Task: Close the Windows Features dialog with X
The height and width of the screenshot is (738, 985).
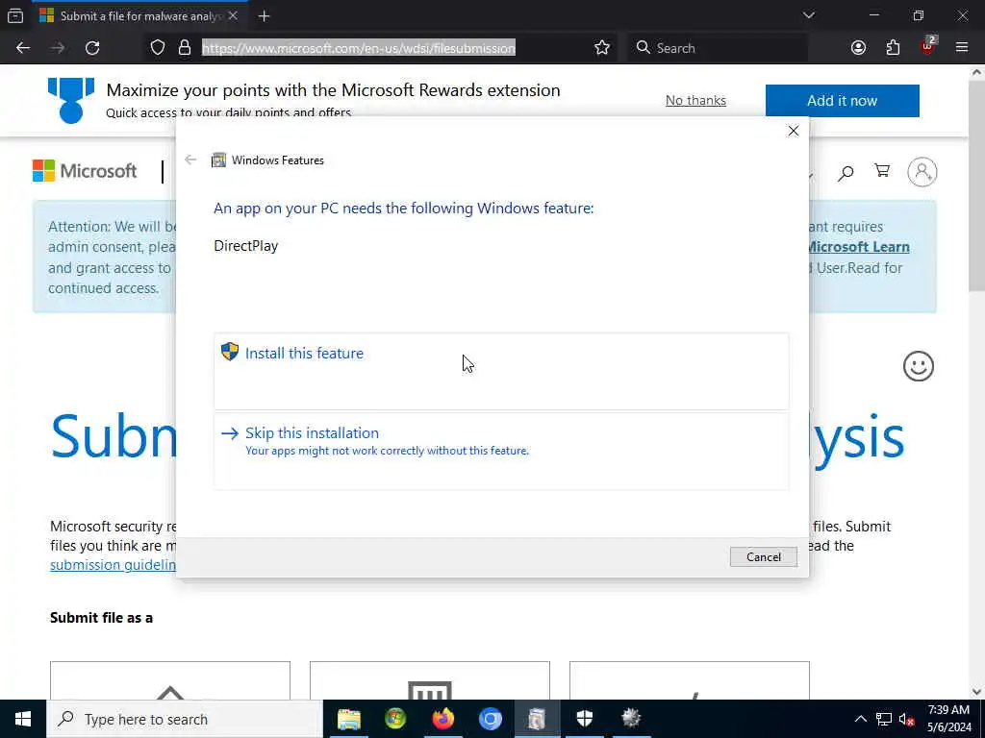Action: tap(794, 131)
